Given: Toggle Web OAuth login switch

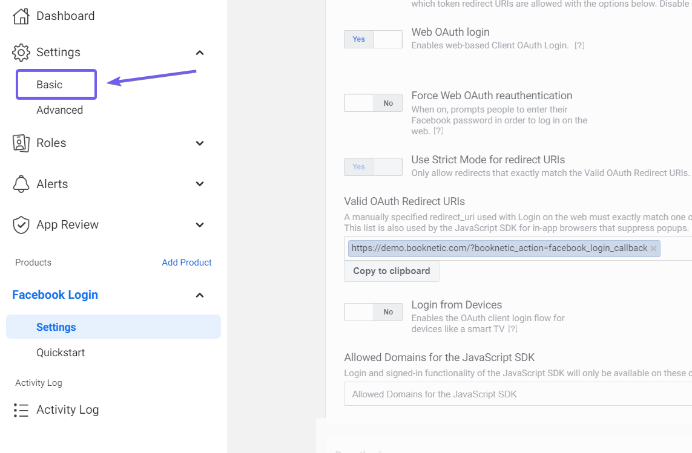Looking at the screenshot, I should [373, 39].
